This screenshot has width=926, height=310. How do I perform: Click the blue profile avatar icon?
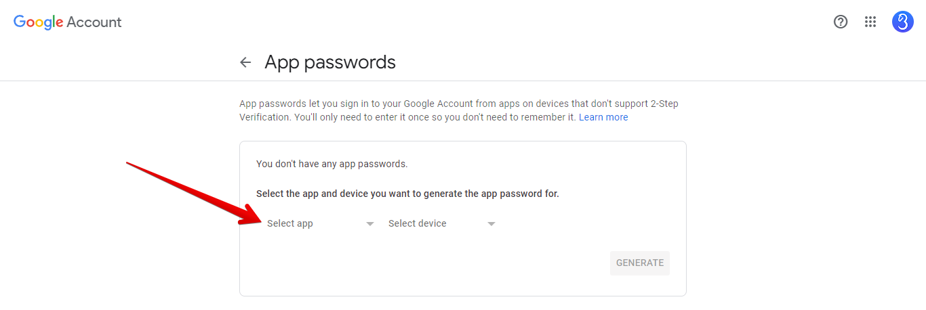[902, 22]
